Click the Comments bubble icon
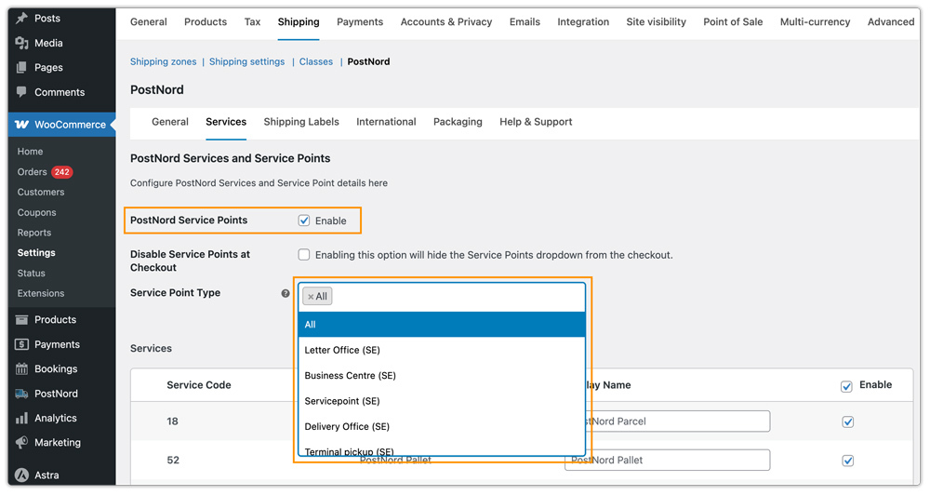930x495 pixels. tap(22, 92)
